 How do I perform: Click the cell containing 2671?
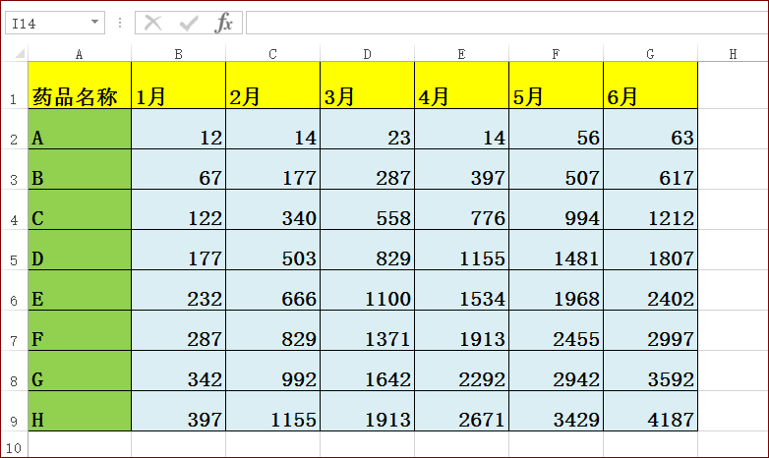click(x=461, y=411)
